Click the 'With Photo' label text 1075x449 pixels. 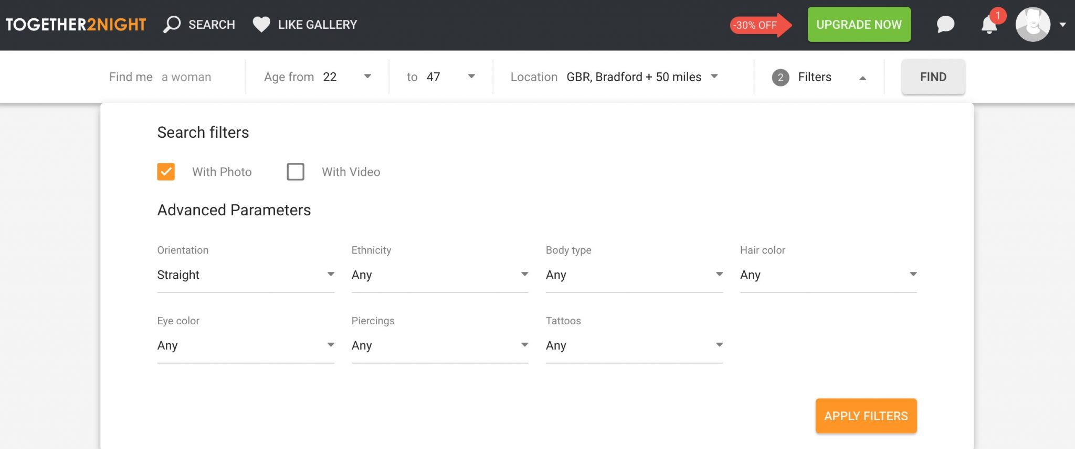click(x=222, y=172)
